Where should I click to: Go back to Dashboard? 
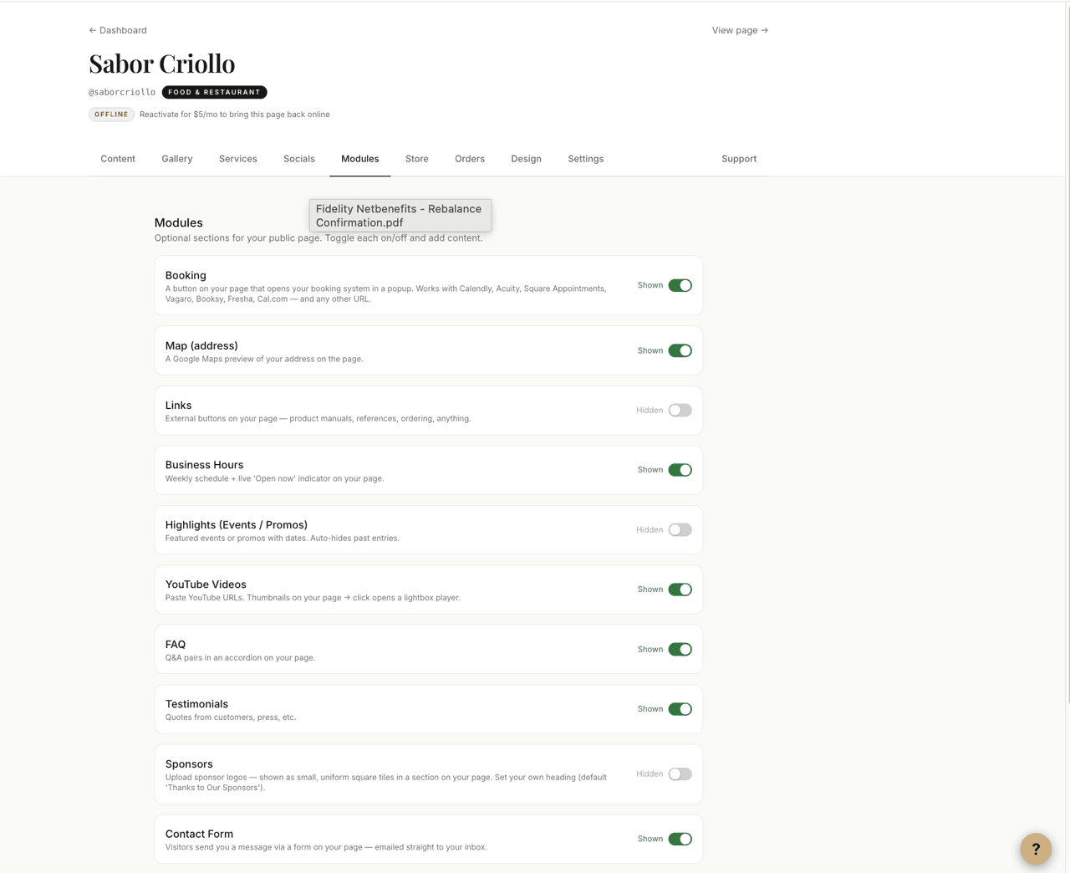118,30
